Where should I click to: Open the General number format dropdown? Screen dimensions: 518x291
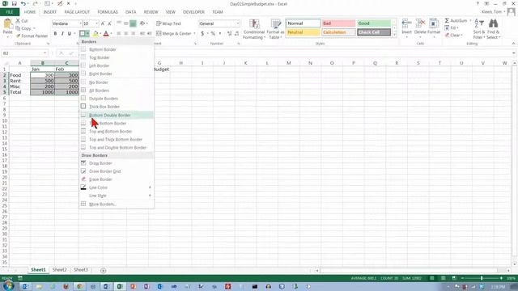(x=237, y=23)
